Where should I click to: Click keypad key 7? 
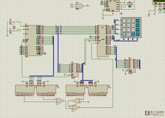[124, 21]
